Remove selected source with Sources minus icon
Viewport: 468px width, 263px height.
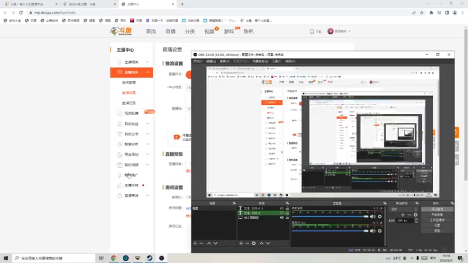pyautogui.click(x=247, y=243)
